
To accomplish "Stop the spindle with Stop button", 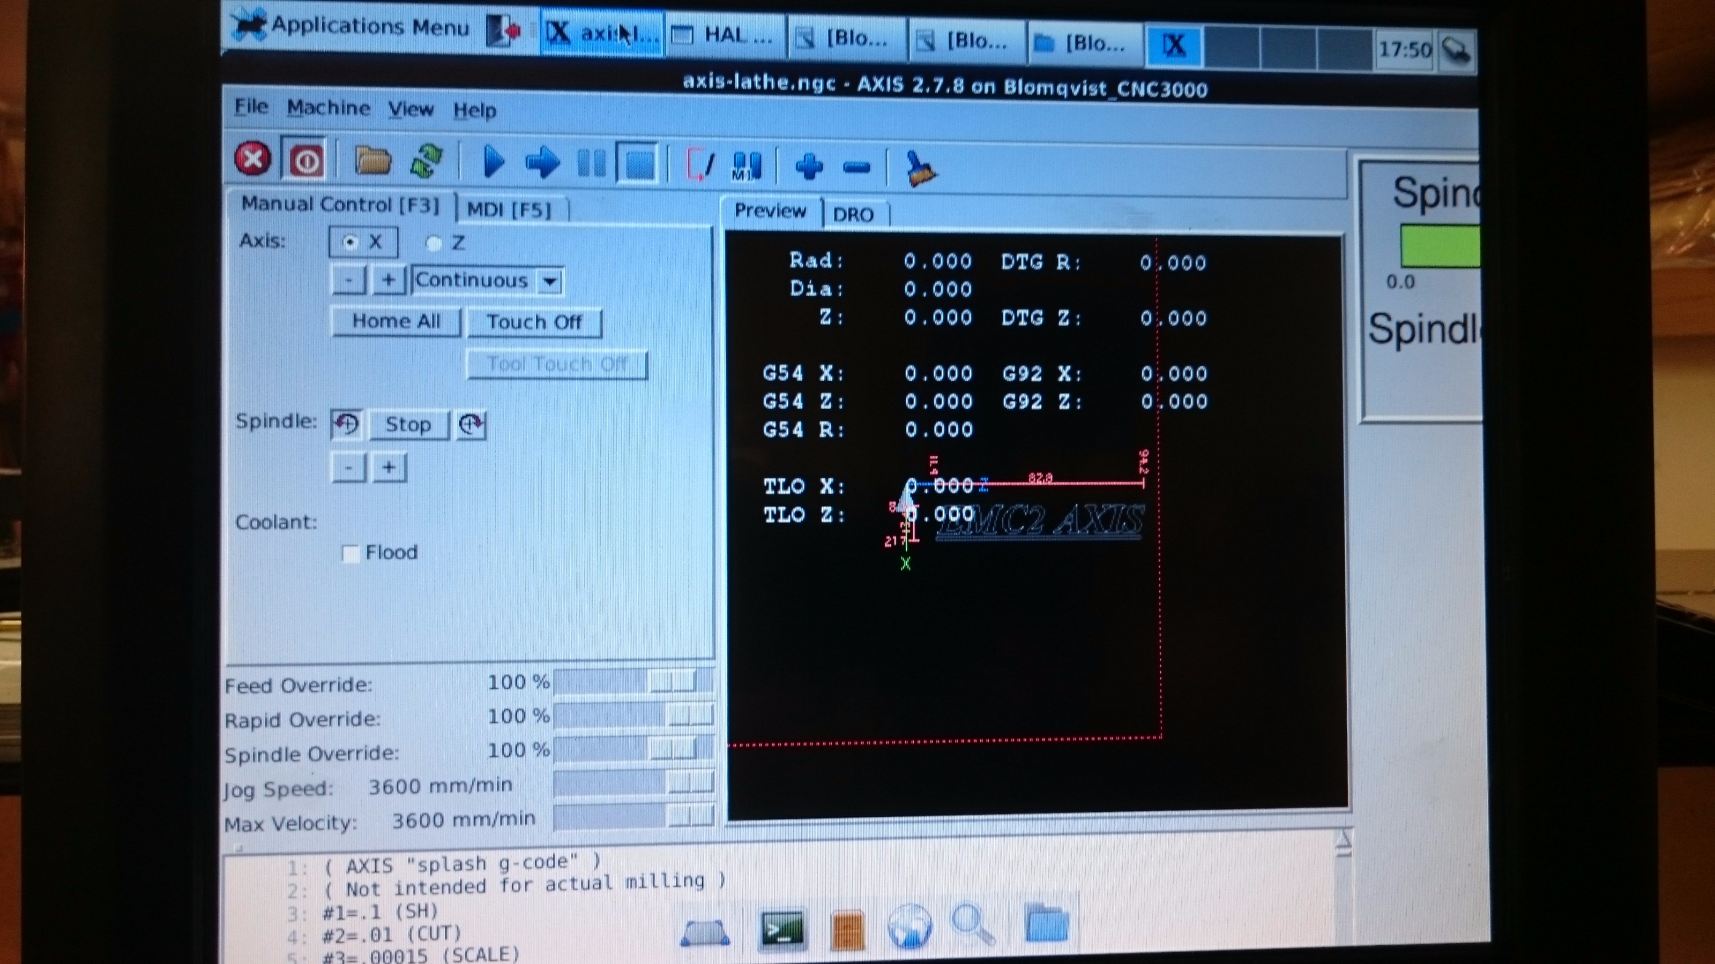I will click(x=408, y=425).
